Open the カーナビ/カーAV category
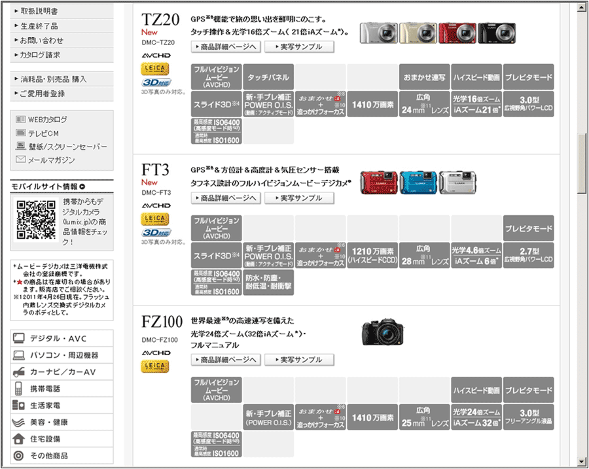589x469 pixels. point(62,372)
